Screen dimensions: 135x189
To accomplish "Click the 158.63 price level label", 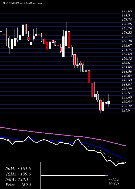I will (127, 54).
